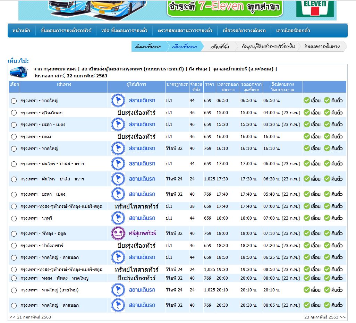The image size is (356, 323).
Task: Go to ข้อมูลผู้โดยสารและชำระเงิน step tab
Action: (x=268, y=46)
